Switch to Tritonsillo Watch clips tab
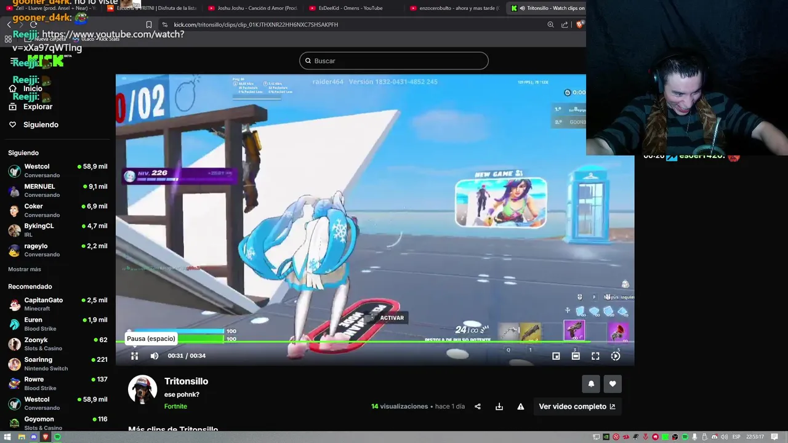This screenshot has height=443, width=788. 547,8
